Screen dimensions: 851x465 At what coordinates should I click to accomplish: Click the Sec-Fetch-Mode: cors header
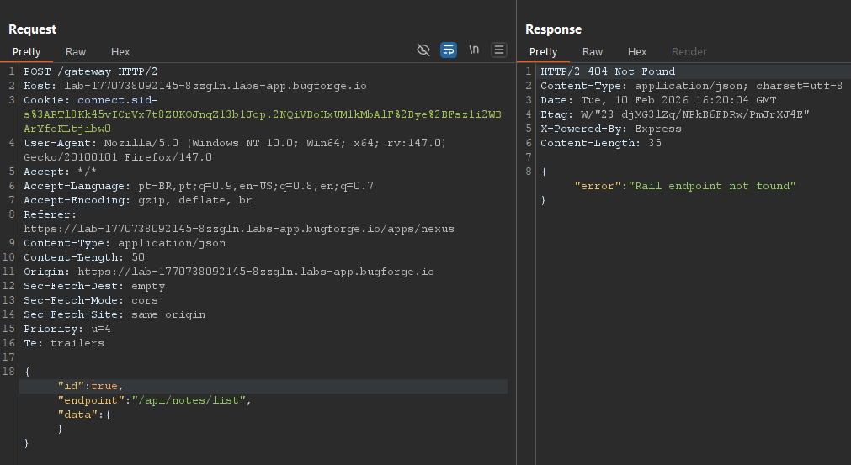coord(91,300)
